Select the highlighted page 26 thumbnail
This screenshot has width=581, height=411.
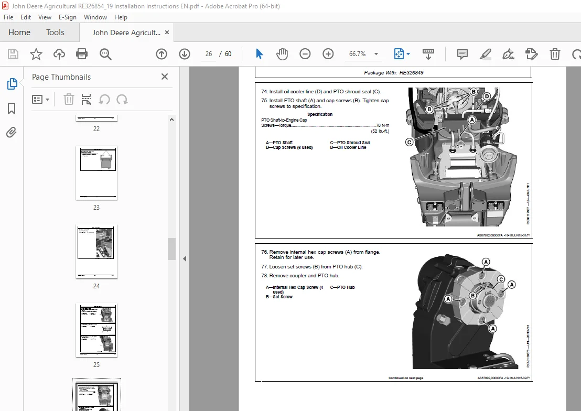click(96, 395)
